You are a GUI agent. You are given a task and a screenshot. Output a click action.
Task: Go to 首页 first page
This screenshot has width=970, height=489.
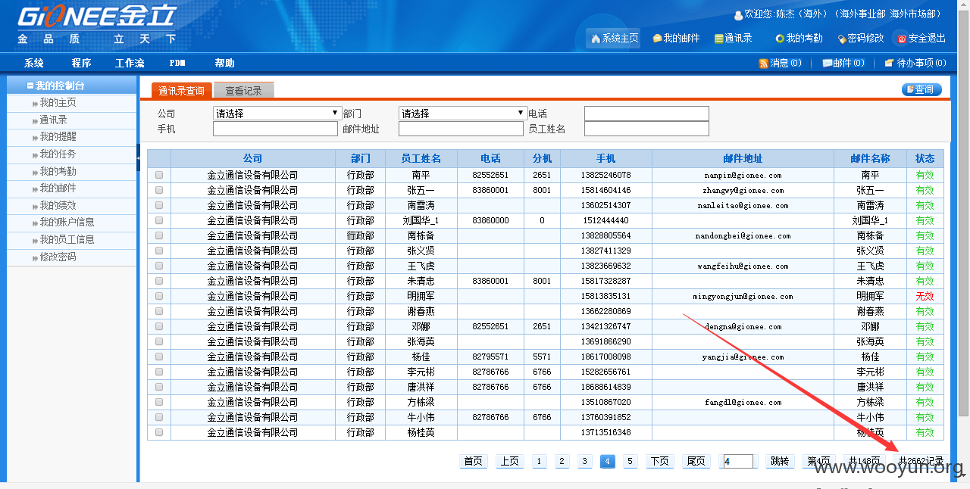click(x=474, y=461)
